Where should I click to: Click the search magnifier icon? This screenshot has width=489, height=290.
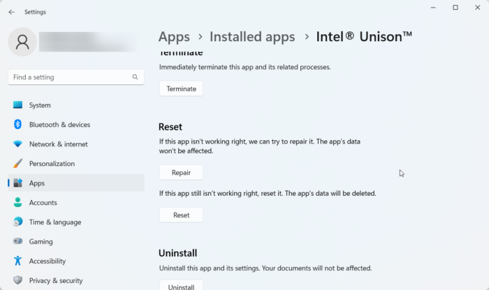click(135, 77)
